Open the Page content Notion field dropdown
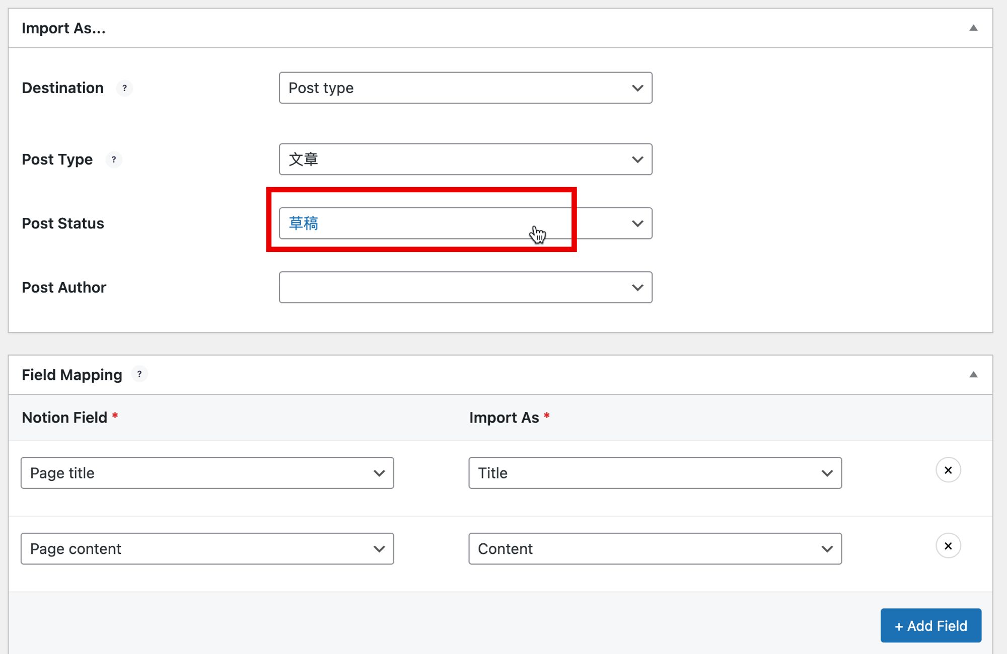This screenshot has height=654, width=1007. coord(207,549)
